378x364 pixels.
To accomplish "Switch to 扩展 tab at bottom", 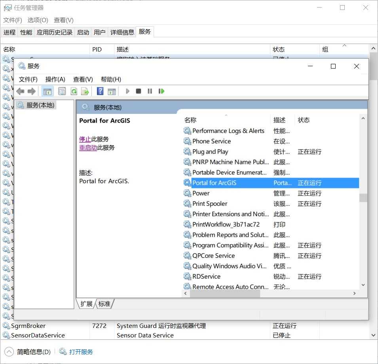I will (x=87, y=304).
